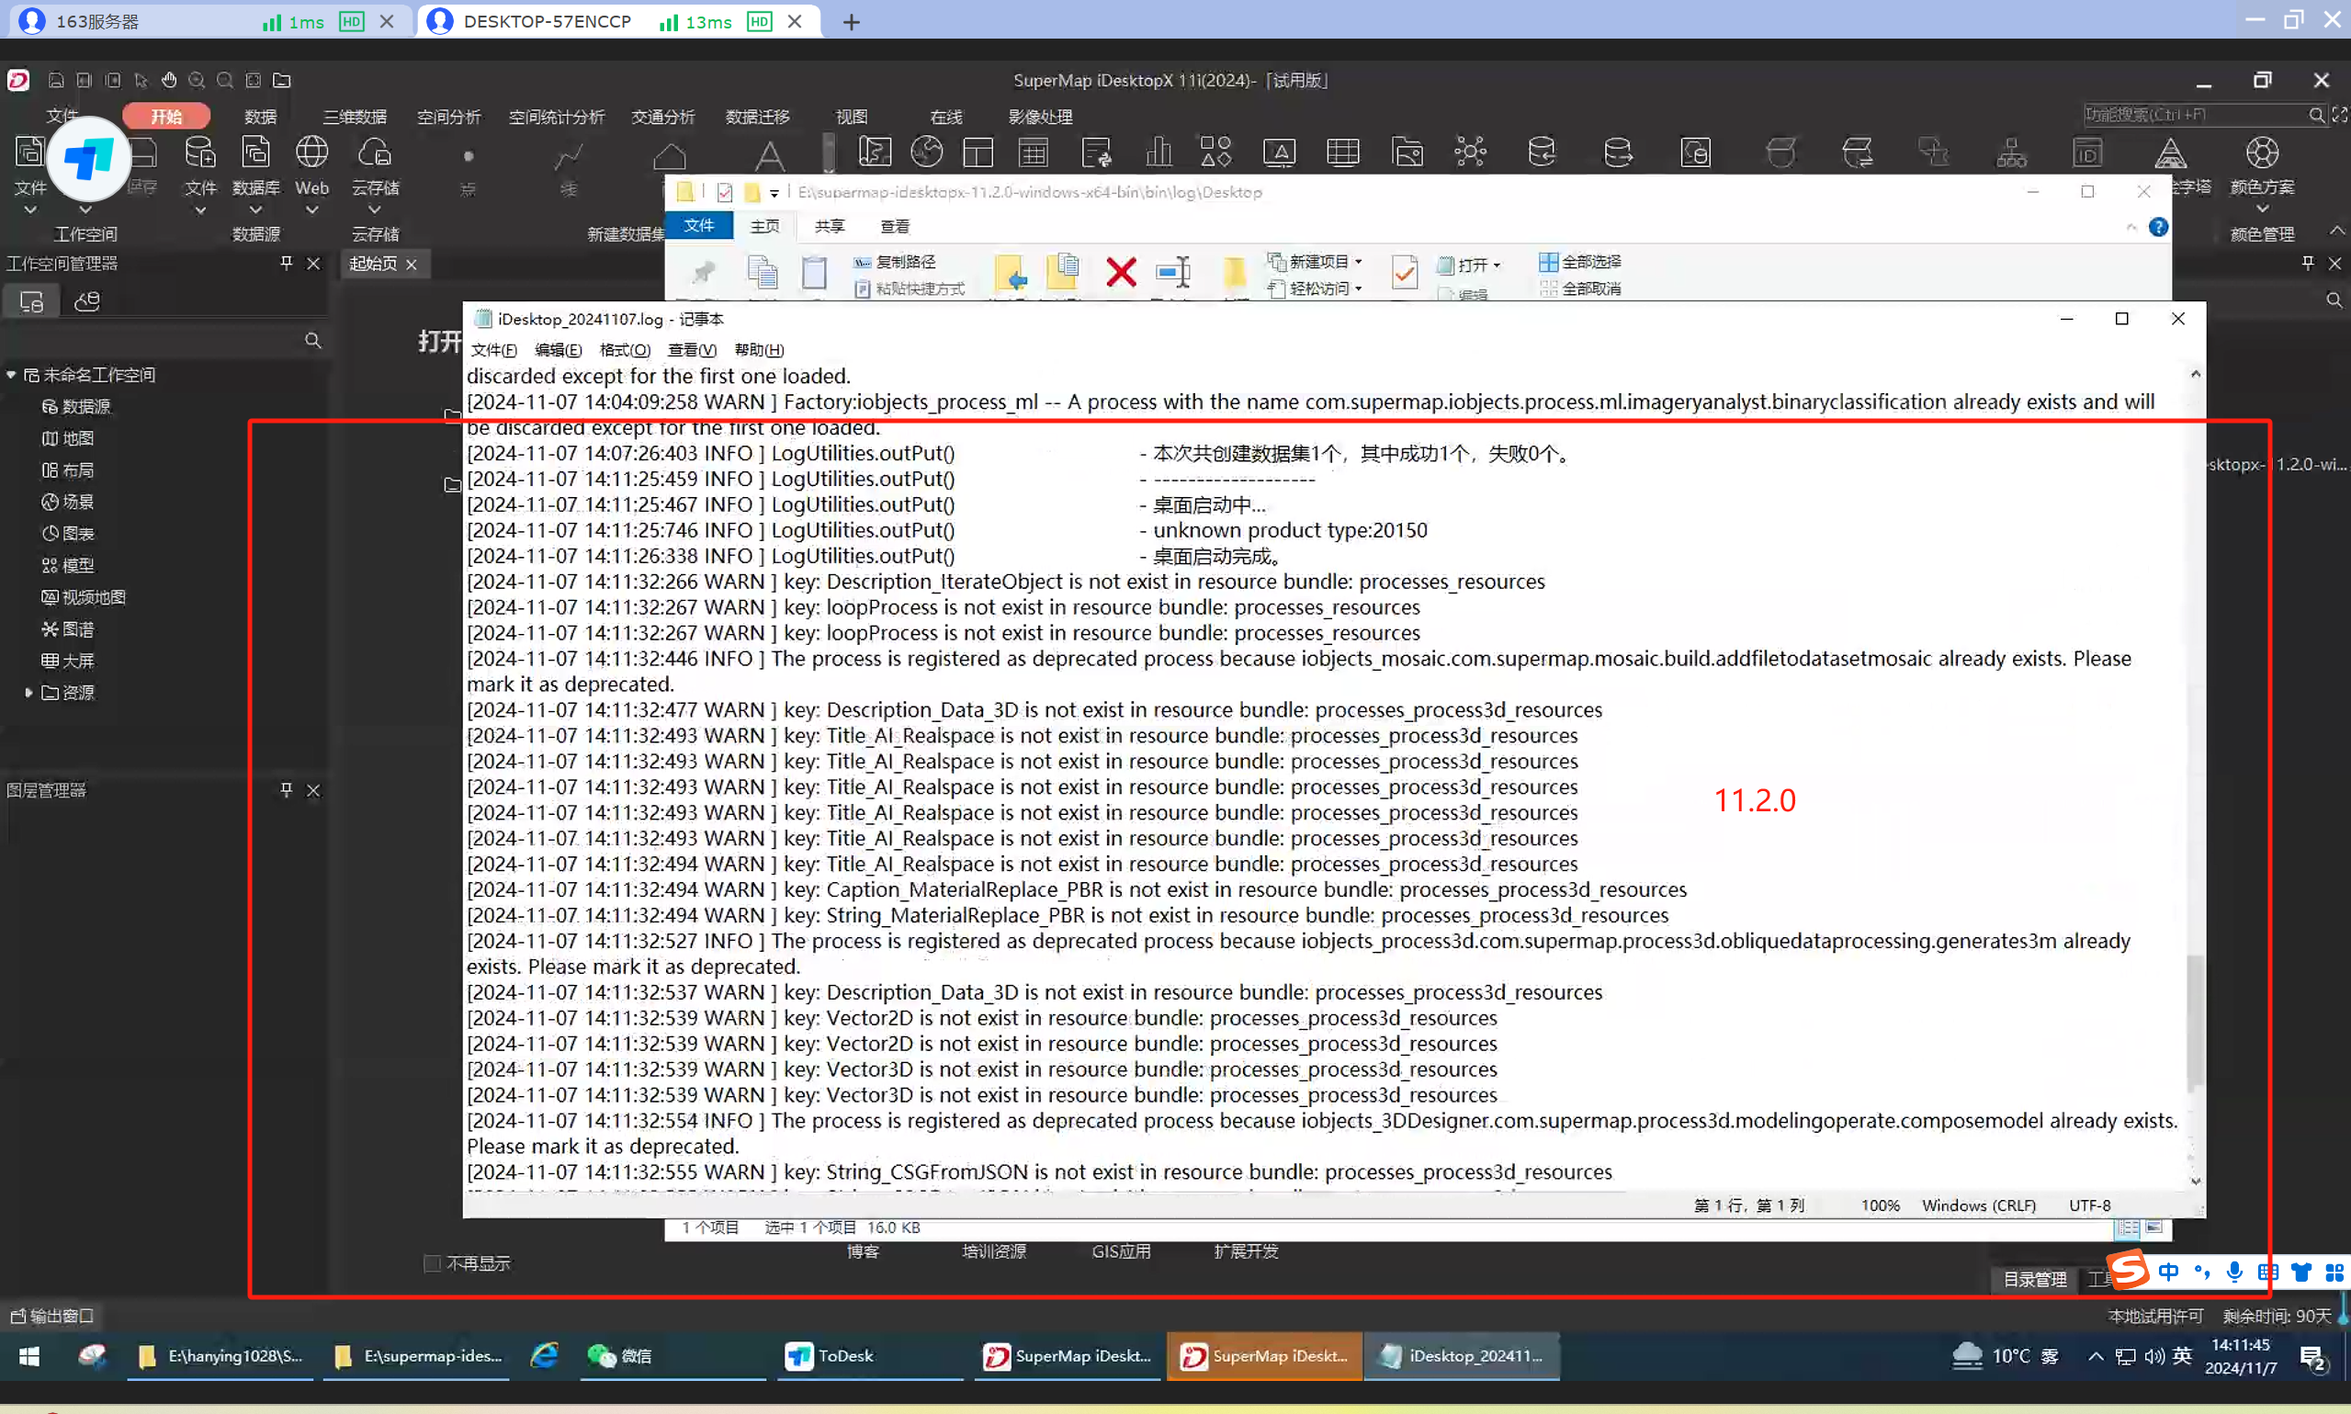This screenshot has width=2351, height=1414.
Task: Select 视频地图 node in workspace tree
Action: tap(84, 597)
